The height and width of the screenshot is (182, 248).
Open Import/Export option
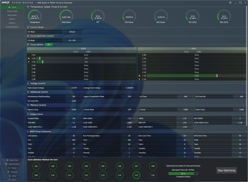point(12,164)
